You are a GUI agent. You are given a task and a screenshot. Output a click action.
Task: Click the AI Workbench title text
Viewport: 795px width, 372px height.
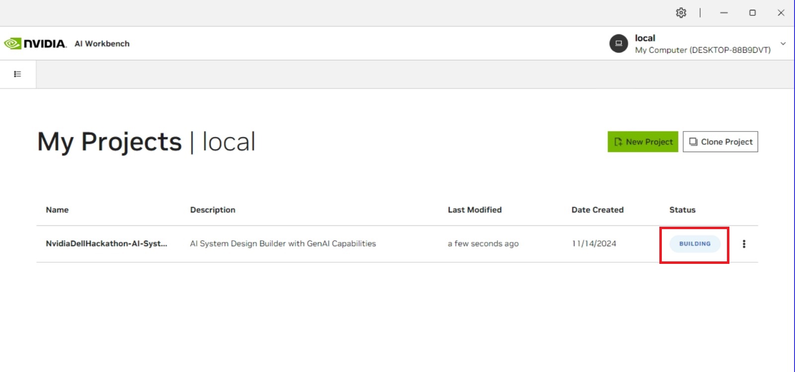pos(102,44)
